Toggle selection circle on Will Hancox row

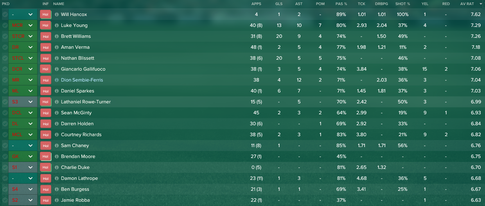(x=5, y=14)
